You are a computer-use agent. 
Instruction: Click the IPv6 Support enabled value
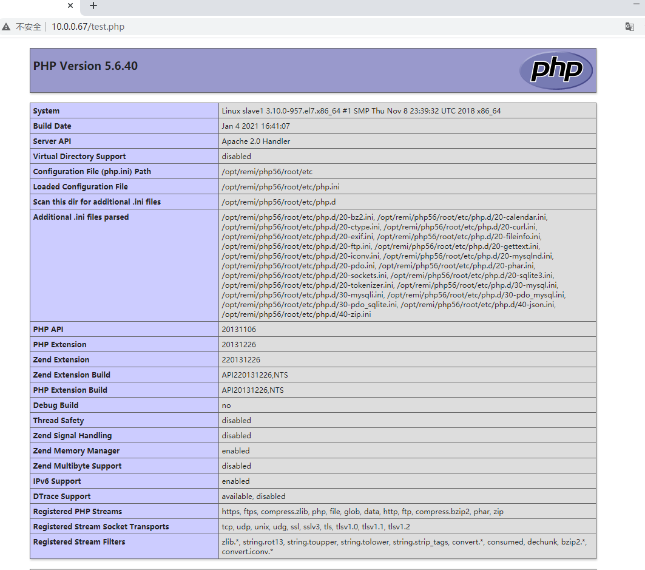235,481
